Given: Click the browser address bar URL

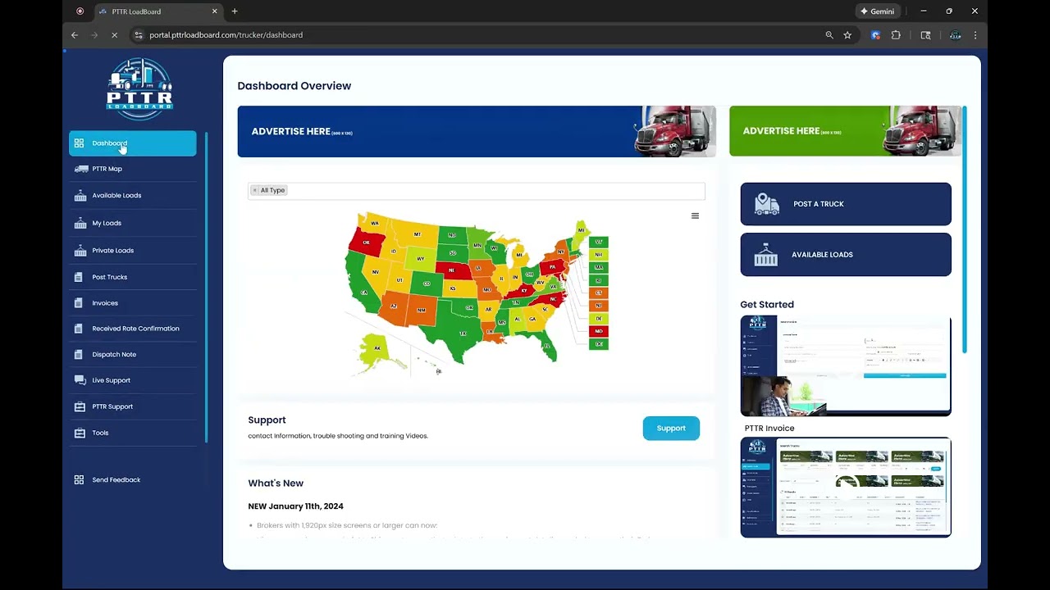Looking at the screenshot, I should 226,35.
